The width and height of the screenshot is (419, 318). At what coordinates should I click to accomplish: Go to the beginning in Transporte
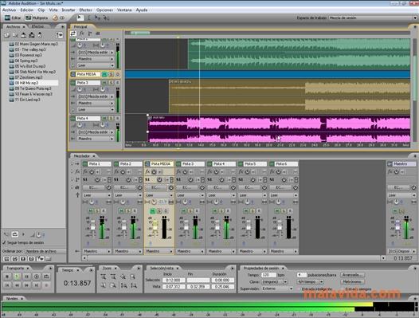[x=7, y=285]
